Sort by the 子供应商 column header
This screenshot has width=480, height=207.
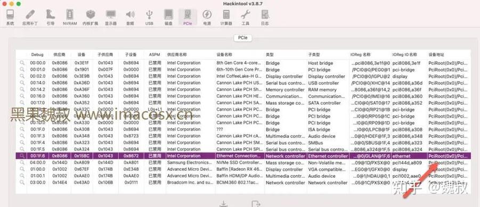[105, 55]
